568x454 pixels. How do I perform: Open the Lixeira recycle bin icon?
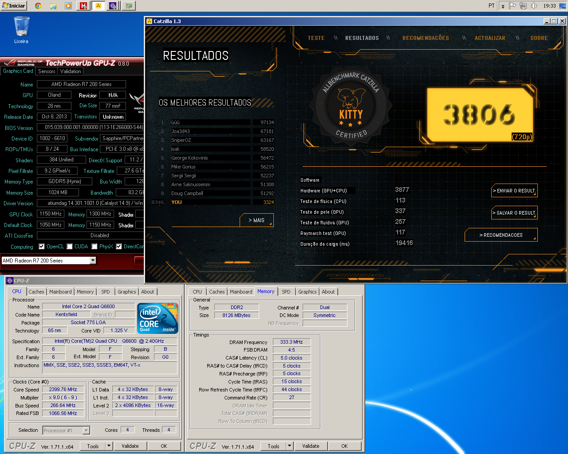pyautogui.click(x=21, y=30)
